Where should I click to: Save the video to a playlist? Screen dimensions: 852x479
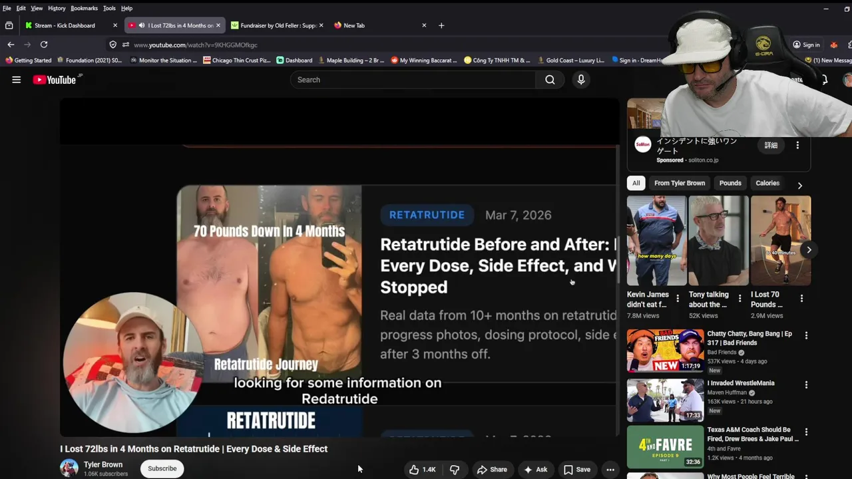[577, 470]
